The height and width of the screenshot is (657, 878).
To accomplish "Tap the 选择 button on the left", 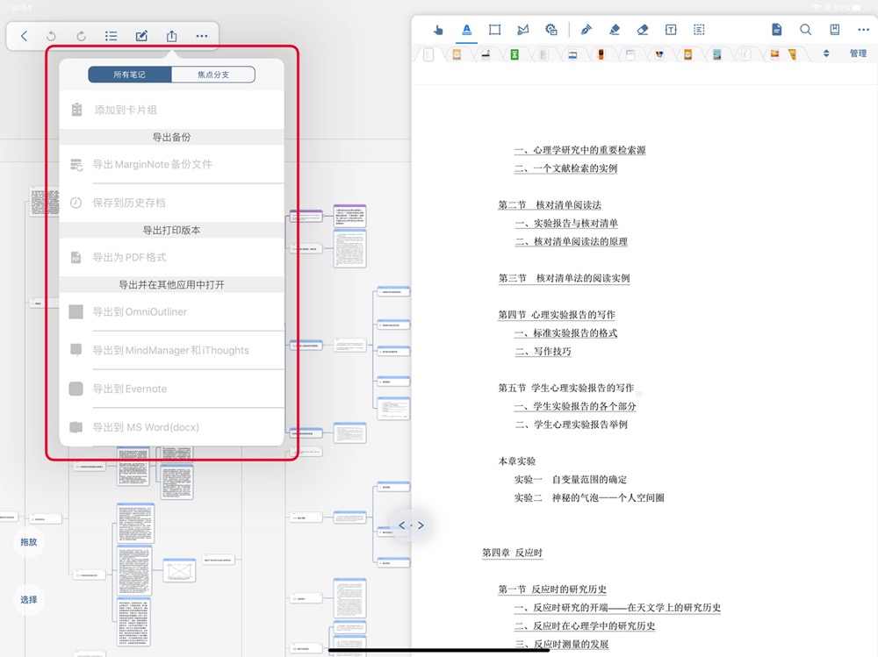I will pos(27,600).
